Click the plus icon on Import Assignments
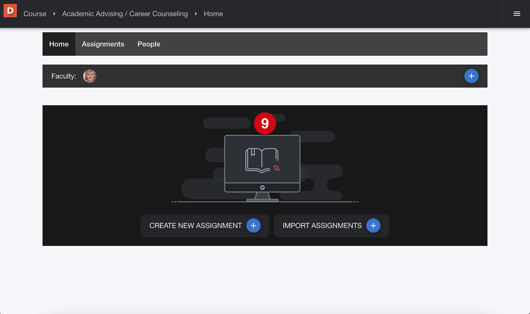 pyautogui.click(x=373, y=226)
